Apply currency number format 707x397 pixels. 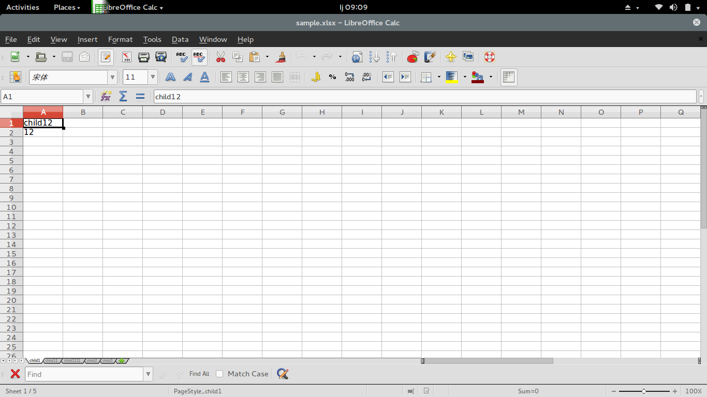tap(316, 77)
